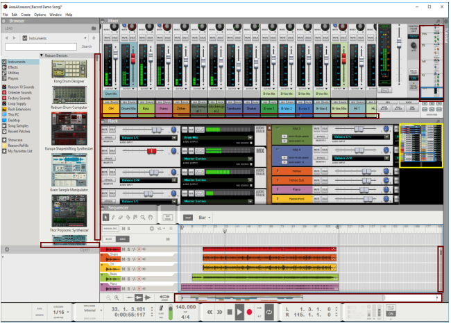Open the Options menu
The width and height of the screenshot is (451, 323).
tap(40, 14)
